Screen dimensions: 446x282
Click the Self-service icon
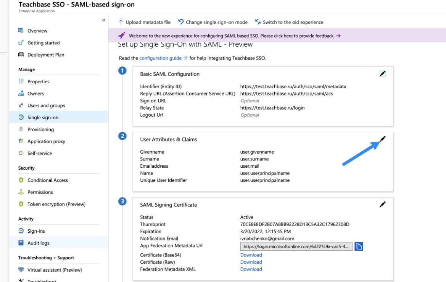tap(21, 153)
